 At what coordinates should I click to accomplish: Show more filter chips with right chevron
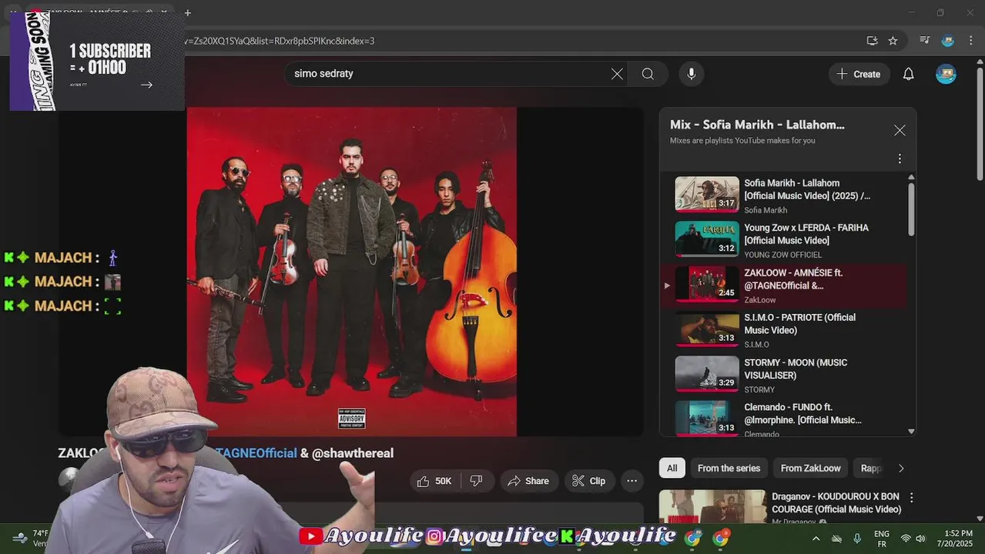click(x=901, y=468)
